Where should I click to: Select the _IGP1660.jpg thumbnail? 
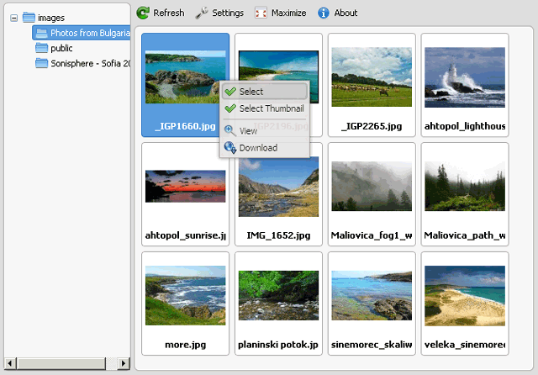click(x=185, y=77)
